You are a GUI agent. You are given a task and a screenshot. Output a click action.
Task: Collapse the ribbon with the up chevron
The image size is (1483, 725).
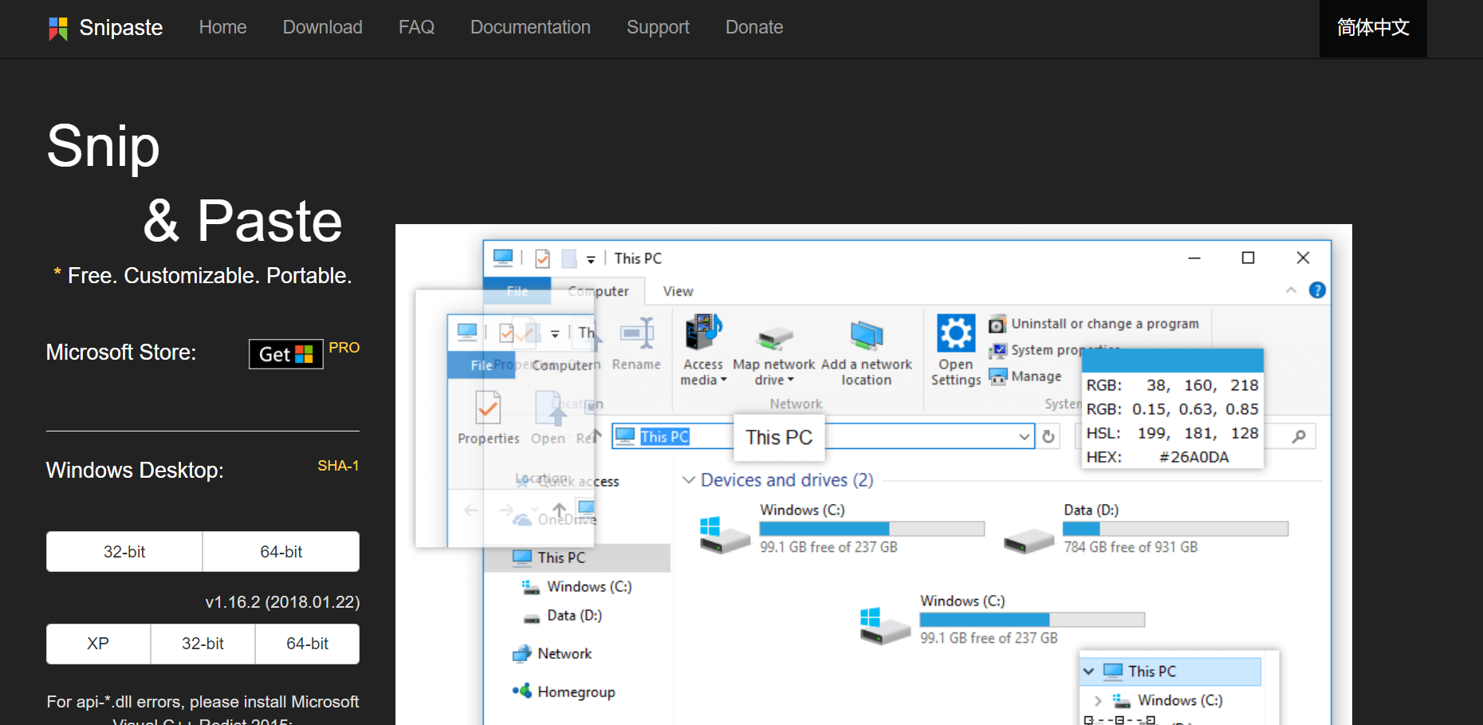[1291, 290]
